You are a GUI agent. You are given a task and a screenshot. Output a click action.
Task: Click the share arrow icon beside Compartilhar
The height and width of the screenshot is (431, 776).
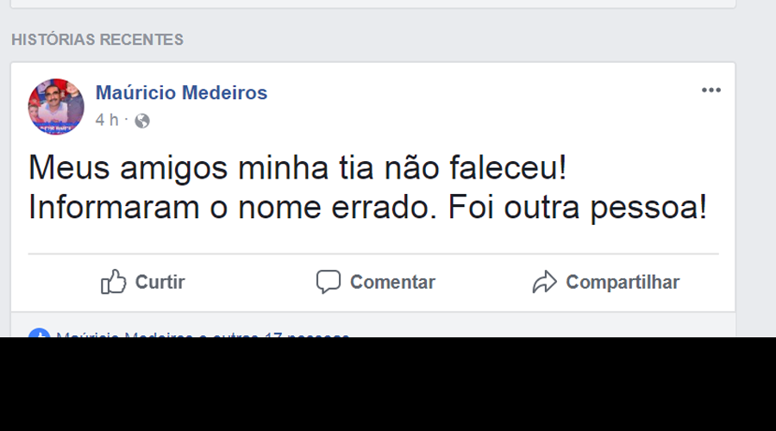pos(544,282)
